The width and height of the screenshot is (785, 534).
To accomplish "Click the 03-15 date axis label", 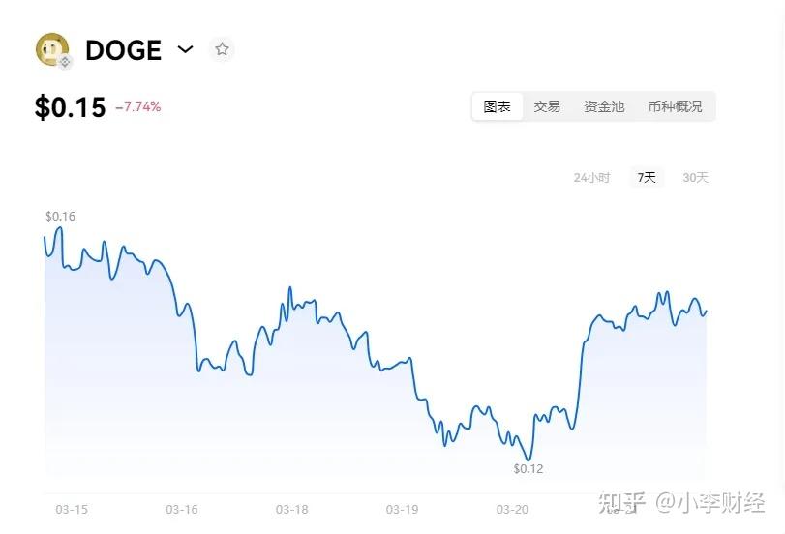I will click(x=72, y=510).
